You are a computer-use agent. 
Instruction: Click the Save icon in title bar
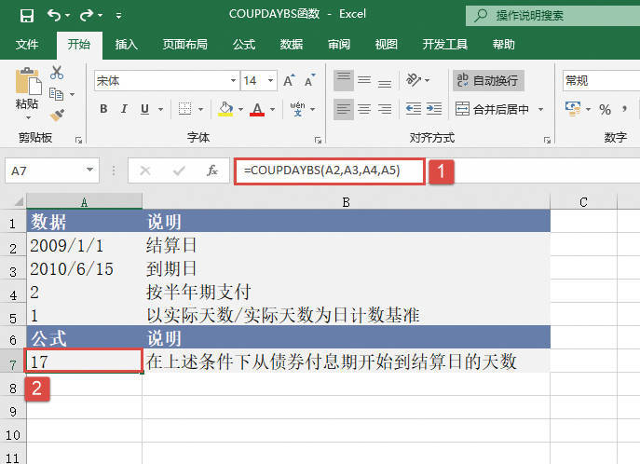pos(25,15)
